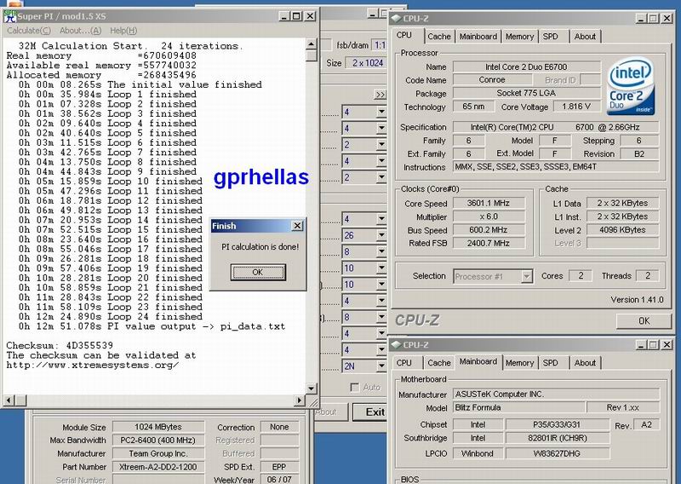
Task: Switch to Cache tab in upper CPU-Z
Action: [439, 37]
